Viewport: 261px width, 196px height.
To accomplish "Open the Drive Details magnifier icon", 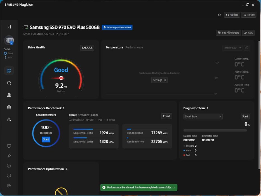I will (x=9, y=83).
